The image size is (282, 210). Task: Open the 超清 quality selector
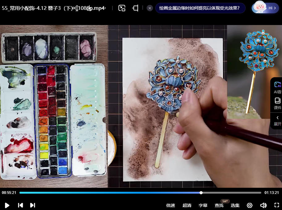point(187,205)
